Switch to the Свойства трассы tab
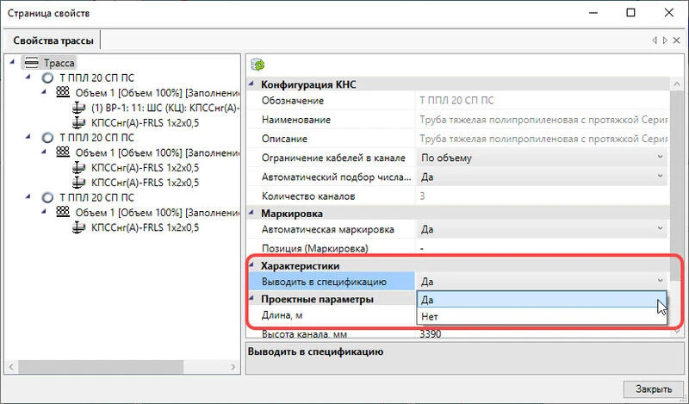The image size is (689, 404). coord(51,40)
